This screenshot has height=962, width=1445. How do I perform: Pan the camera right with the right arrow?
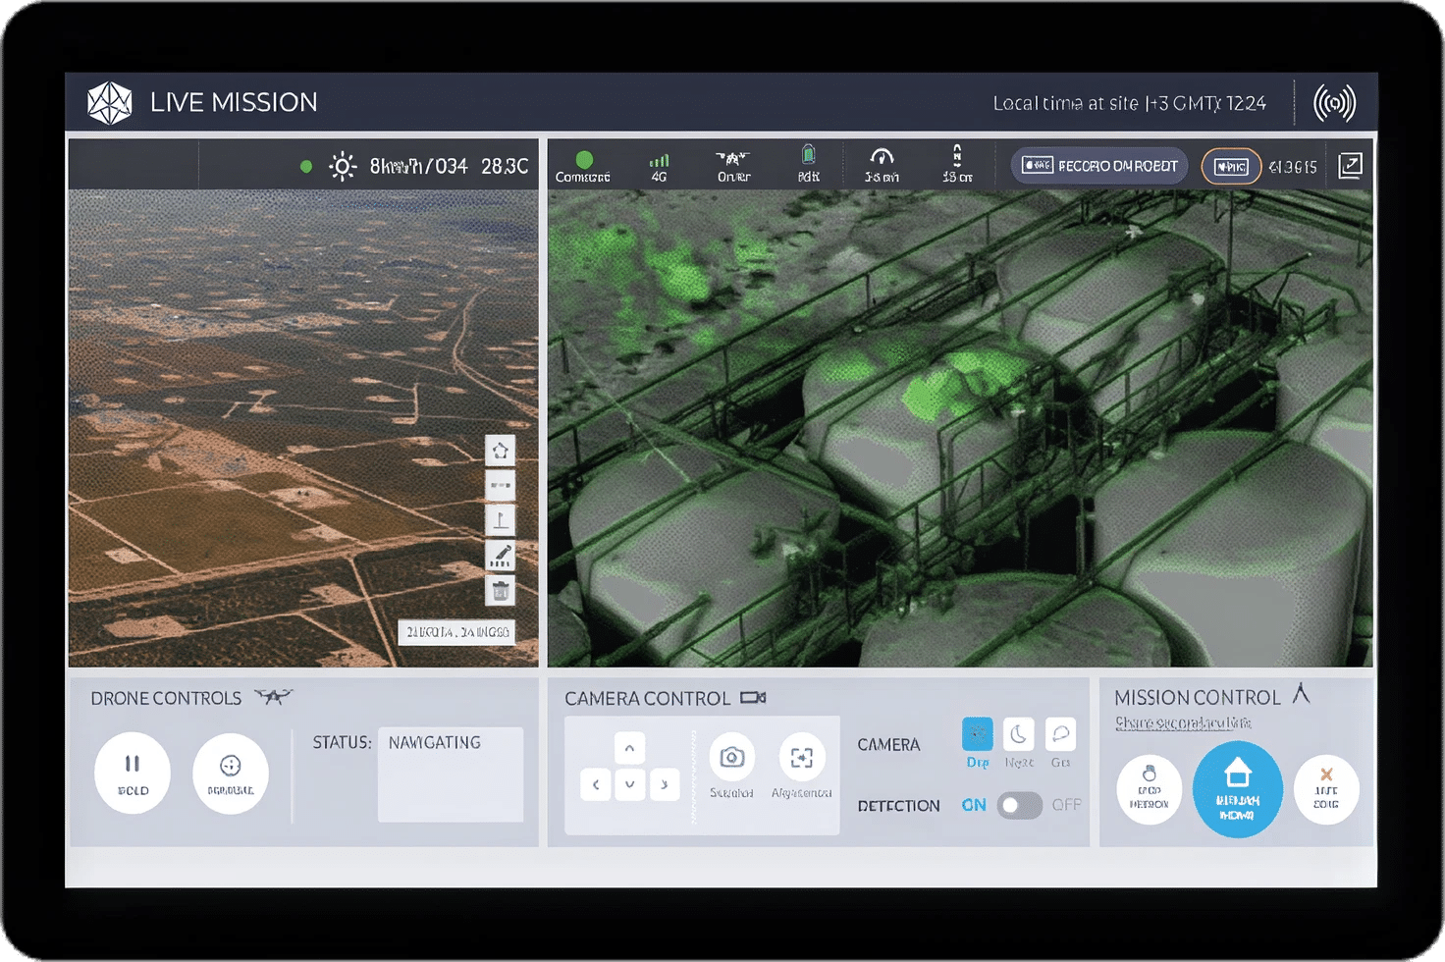[x=665, y=784]
